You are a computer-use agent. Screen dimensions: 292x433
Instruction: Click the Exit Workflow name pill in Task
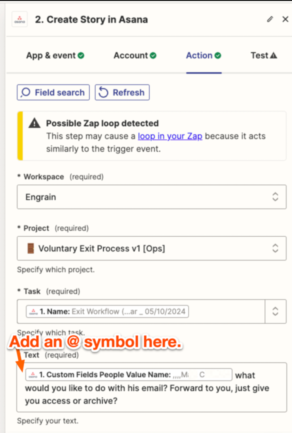108,311
